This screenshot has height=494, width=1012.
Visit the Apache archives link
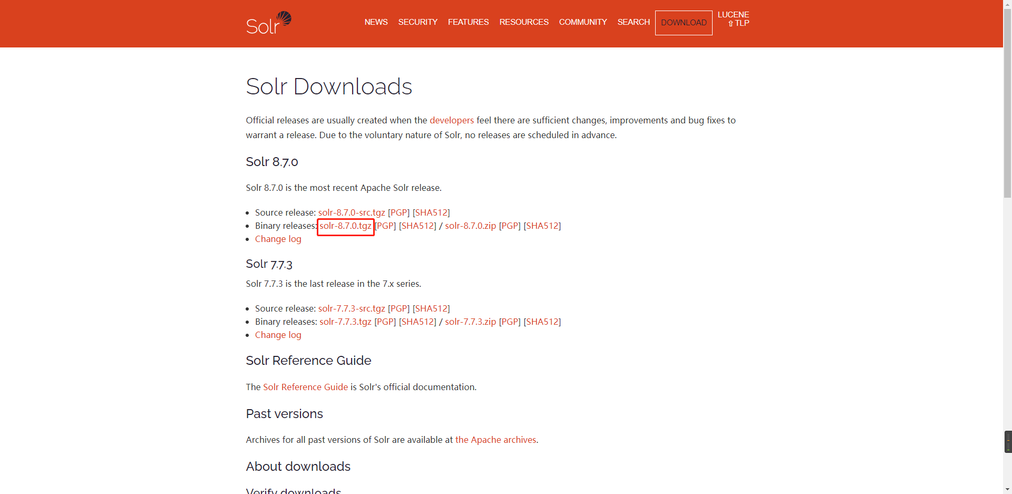(495, 440)
